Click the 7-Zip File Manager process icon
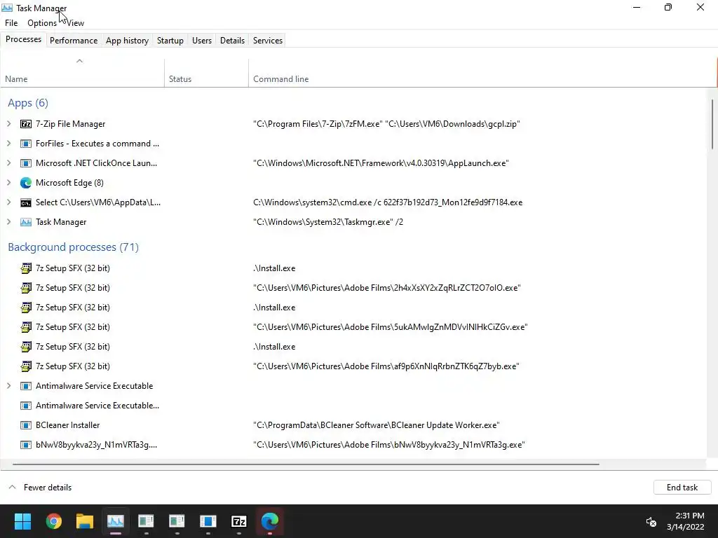This screenshot has width=718, height=538. pos(26,124)
